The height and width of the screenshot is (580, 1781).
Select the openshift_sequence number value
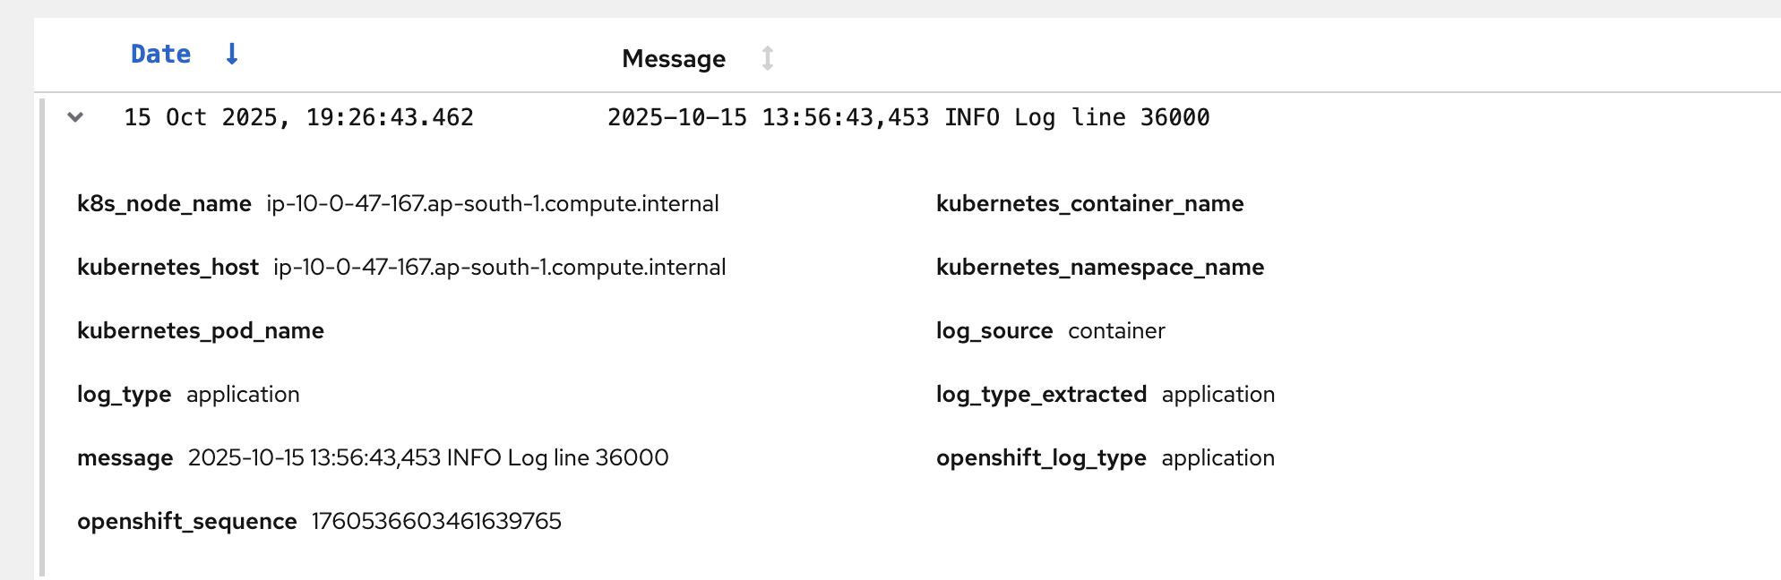point(436,522)
